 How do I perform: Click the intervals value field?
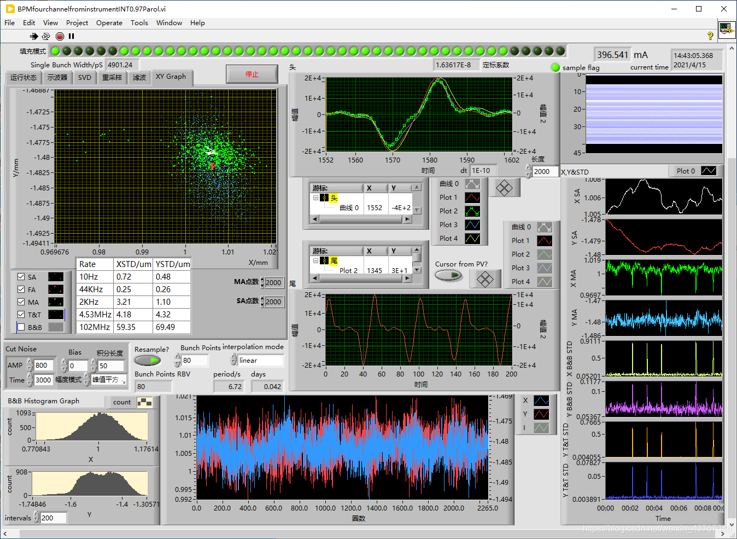[x=53, y=518]
